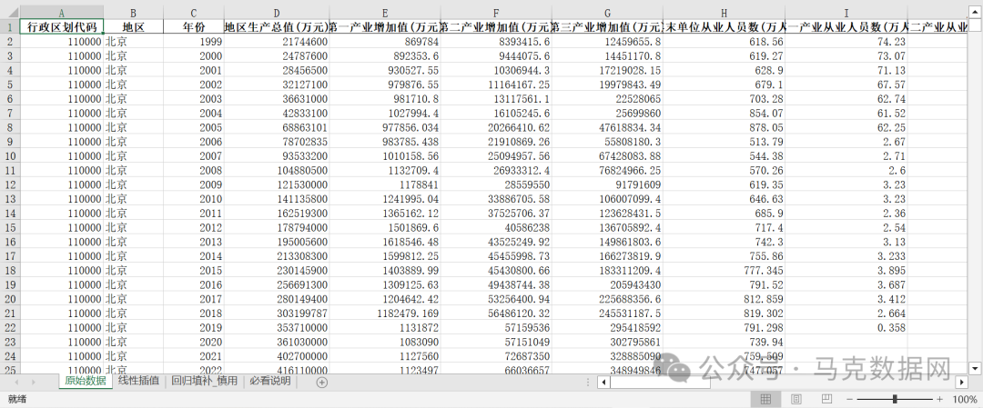The height and width of the screenshot is (408, 983).
Task: Zoom out using the minus button
Action: [x=849, y=399]
